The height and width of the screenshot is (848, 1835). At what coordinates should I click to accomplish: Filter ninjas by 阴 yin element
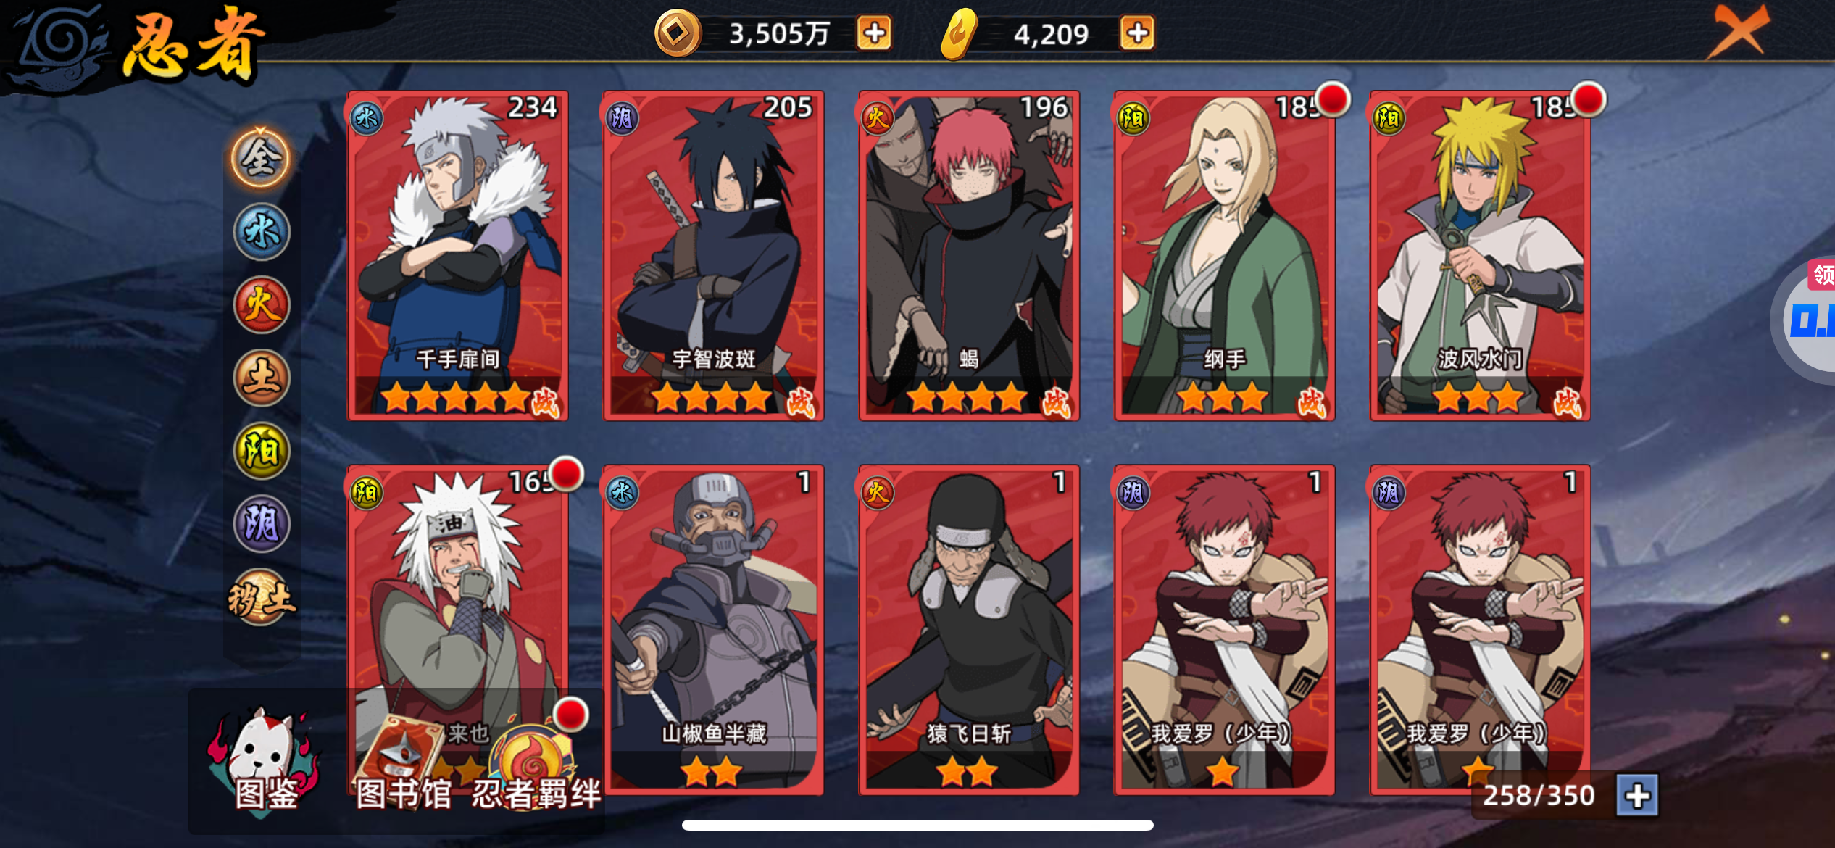pos(262,523)
